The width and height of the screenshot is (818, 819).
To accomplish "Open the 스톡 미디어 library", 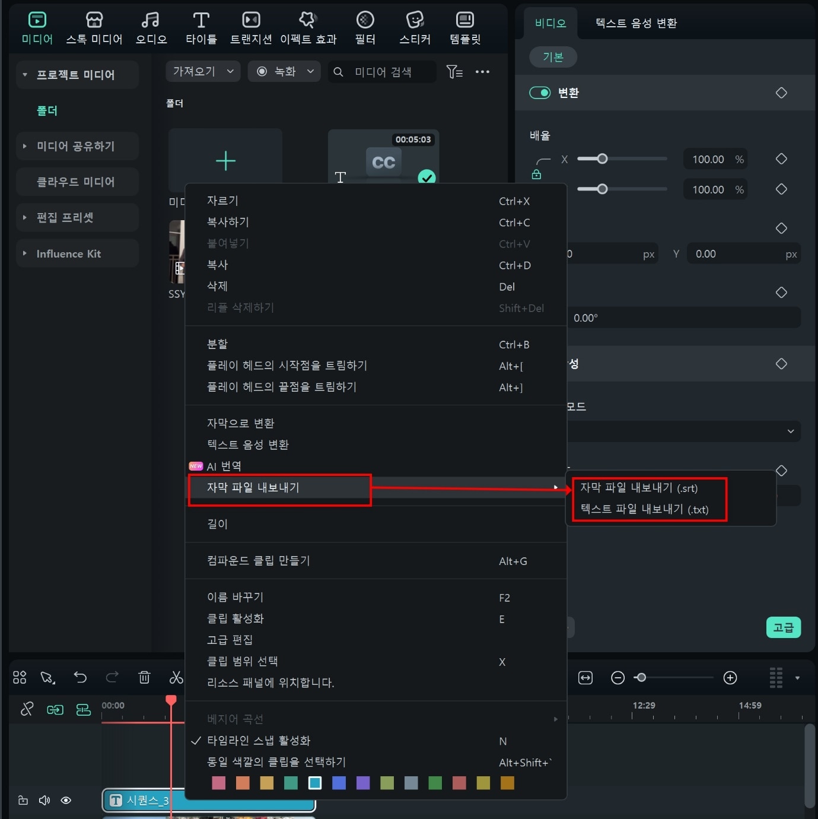I will [94, 28].
